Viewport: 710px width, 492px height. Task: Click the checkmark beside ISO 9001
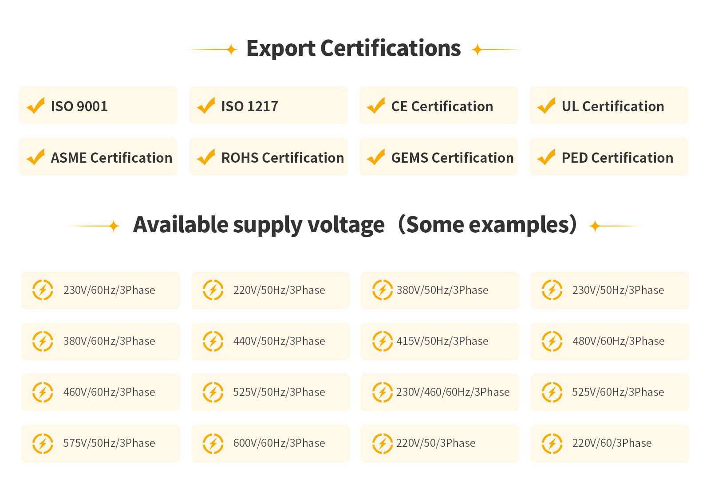(36, 106)
